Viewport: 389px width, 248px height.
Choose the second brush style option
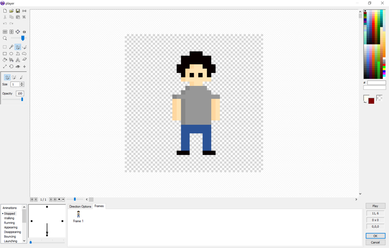tap(14, 78)
